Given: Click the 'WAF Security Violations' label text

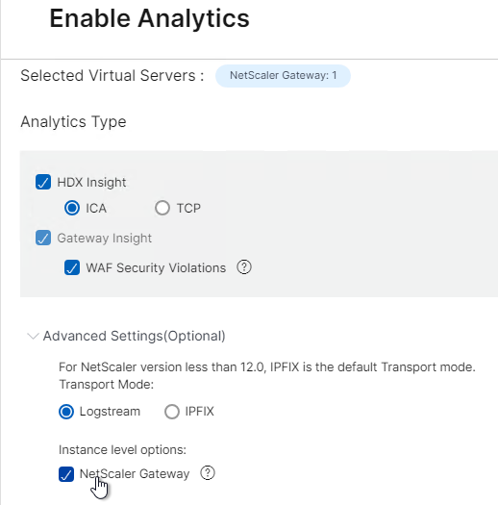Looking at the screenshot, I should click(156, 268).
